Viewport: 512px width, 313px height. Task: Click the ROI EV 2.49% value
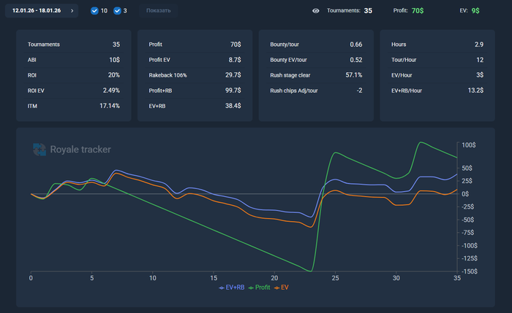pos(111,90)
